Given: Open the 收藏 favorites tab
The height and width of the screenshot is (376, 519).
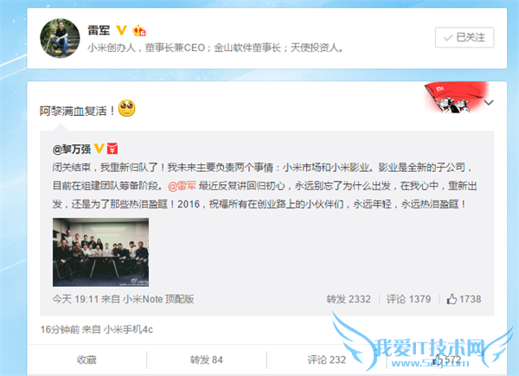Looking at the screenshot, I should (86, 360).
